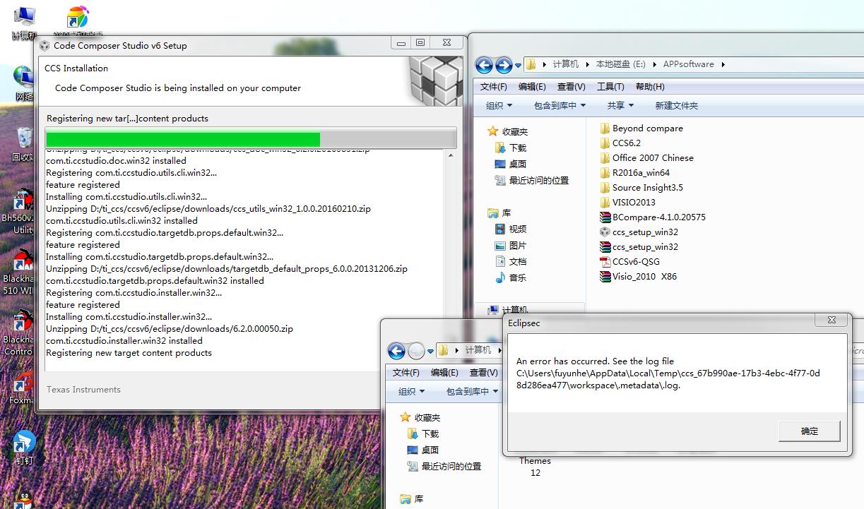Screen dimensions: 864x509
Task: Click the 确定 button in Eclipsec dialog
Action: pyautogui.click(x=809, y=431)
